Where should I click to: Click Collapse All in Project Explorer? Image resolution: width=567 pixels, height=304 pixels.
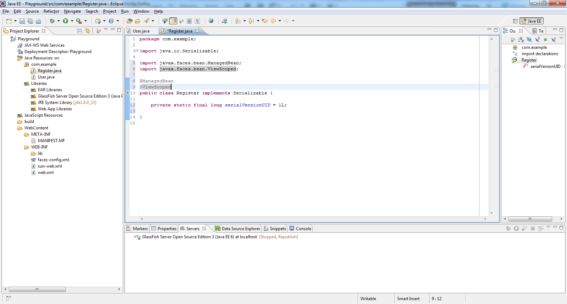pyautogui.click(x=79, y=31)
